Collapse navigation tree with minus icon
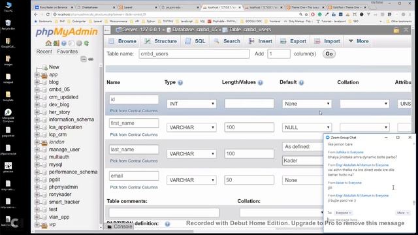The image size is (418, 235). (x=84, y=59)
